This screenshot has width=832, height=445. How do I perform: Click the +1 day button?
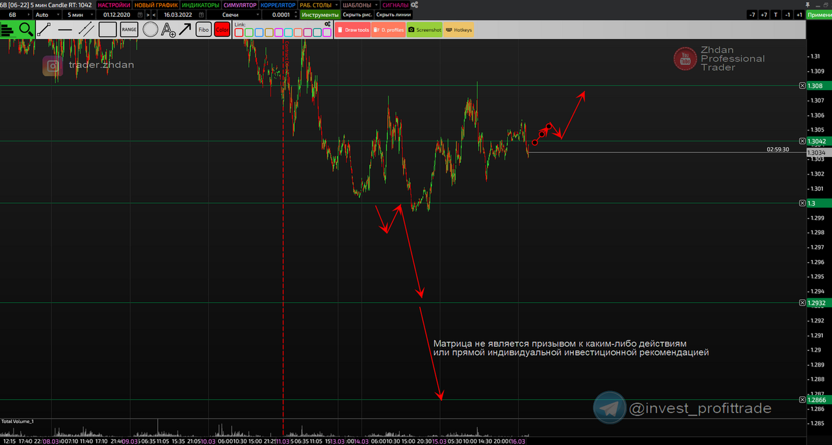(799, 15)
